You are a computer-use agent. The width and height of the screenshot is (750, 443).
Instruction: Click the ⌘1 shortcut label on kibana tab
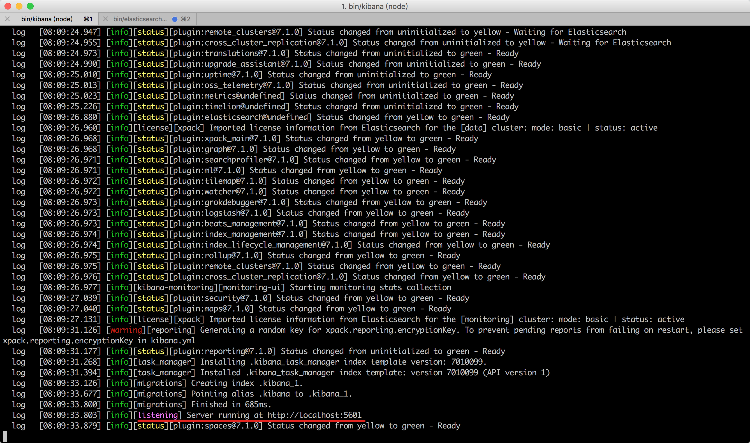(88, 19)
